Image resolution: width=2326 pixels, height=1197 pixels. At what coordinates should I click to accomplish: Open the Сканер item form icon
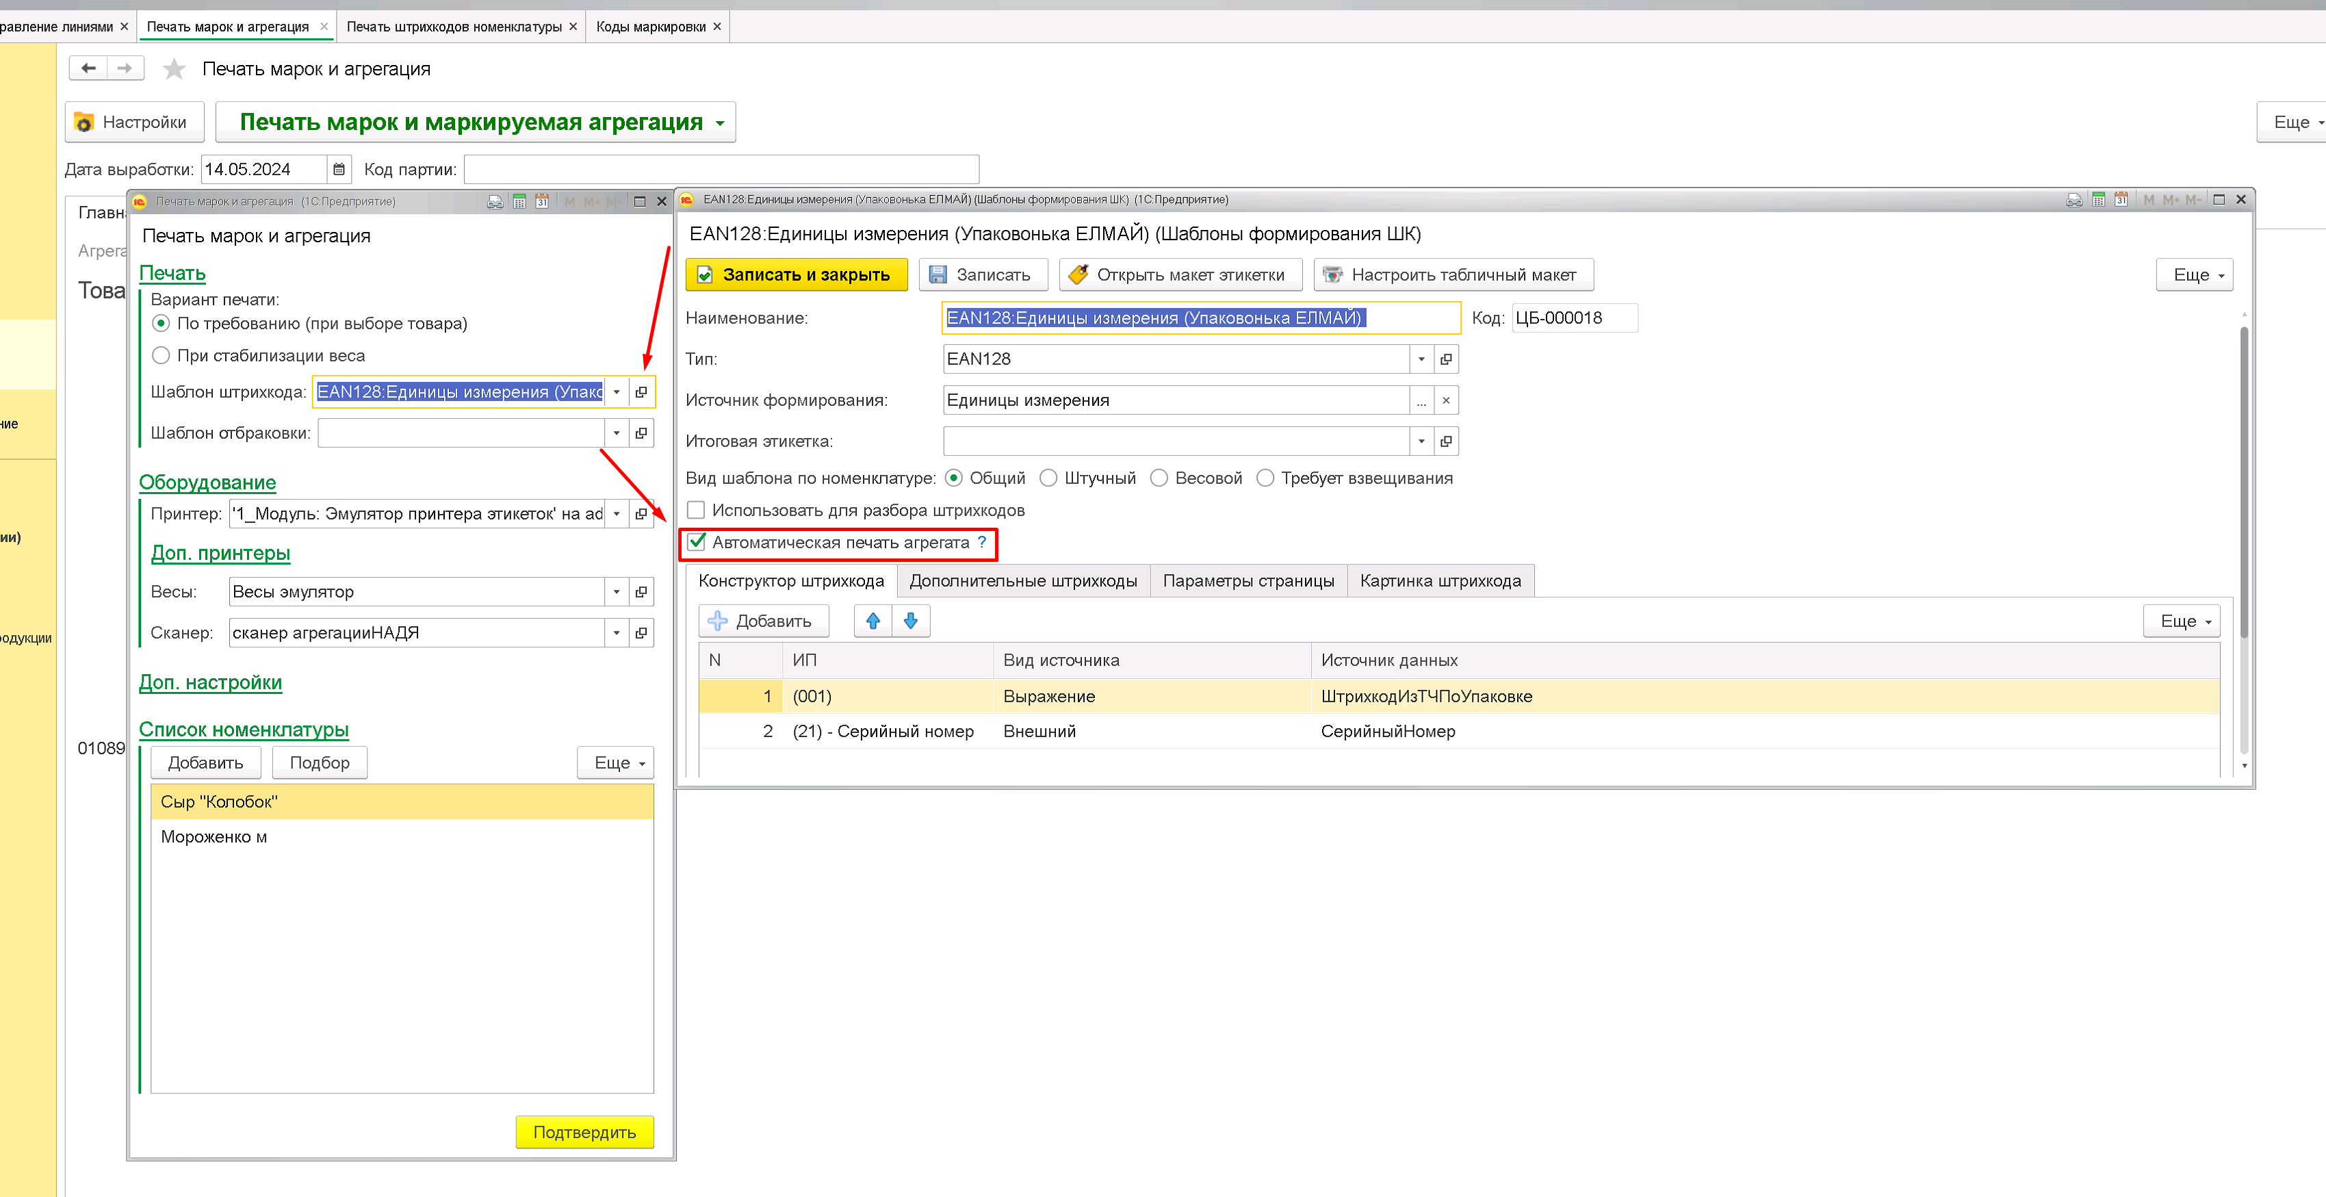tap(641, 633)
